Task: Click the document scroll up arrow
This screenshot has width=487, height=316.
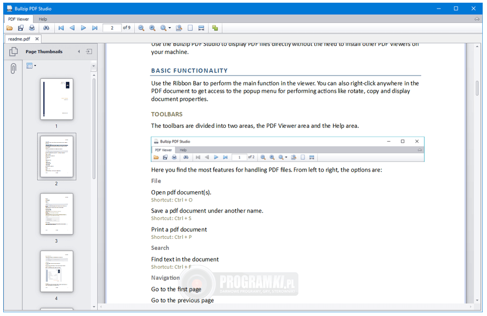Action: [477, 46]
